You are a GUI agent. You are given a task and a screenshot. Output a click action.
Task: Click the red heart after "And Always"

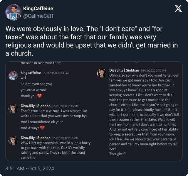(x=42, y=128)
